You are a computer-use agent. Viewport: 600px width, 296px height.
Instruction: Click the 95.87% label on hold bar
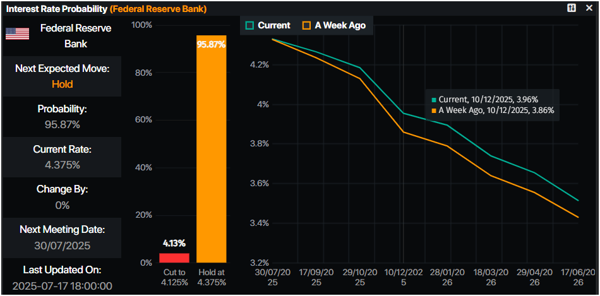[x=211, y=45]
